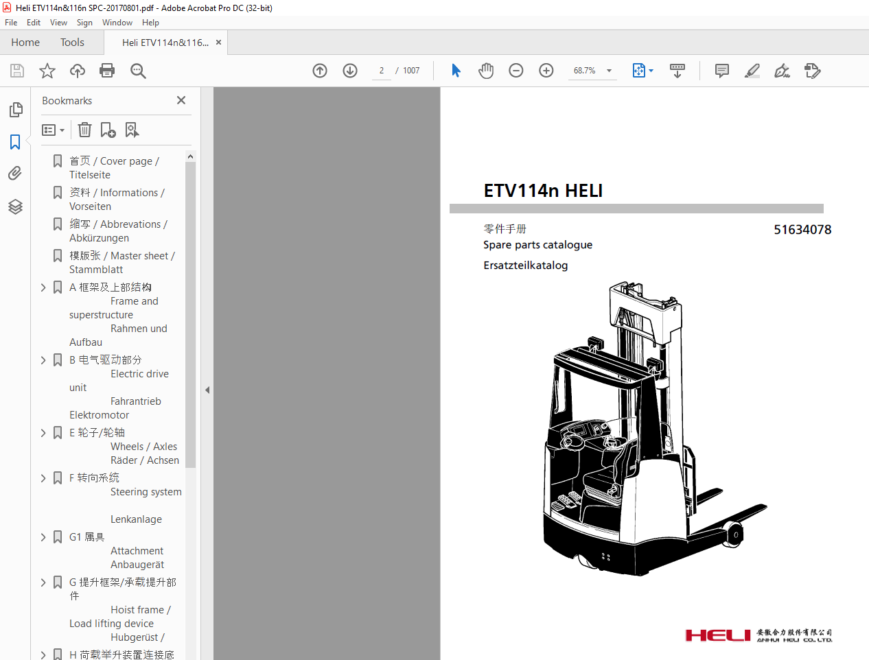Viewport: 869px width, 660px height.
Task: Select the Wheels / Axles bookmark text
Action: click(144, 447)
